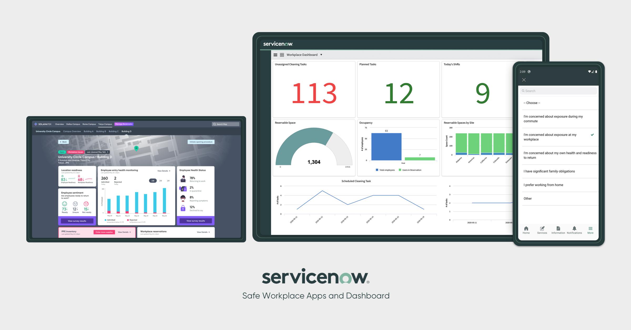Click 'Initiate opening procedure' button
631x330 pixels.
pos(201,142)
